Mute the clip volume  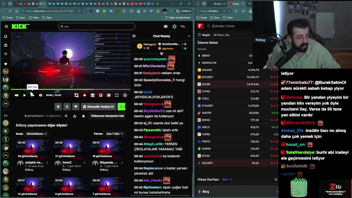tap(41, 95)
